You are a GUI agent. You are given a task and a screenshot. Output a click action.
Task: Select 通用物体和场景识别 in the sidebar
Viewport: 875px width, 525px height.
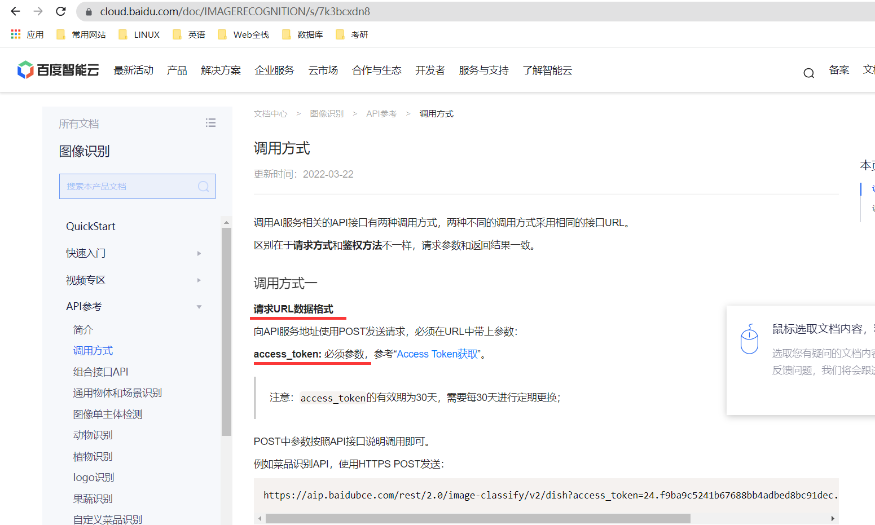117,393
